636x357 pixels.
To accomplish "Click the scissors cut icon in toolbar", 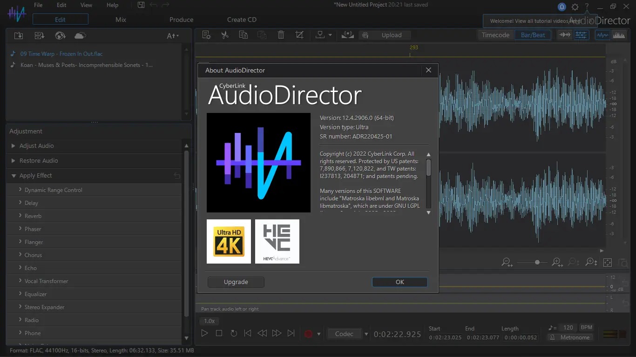I will [x=225, y=35].
